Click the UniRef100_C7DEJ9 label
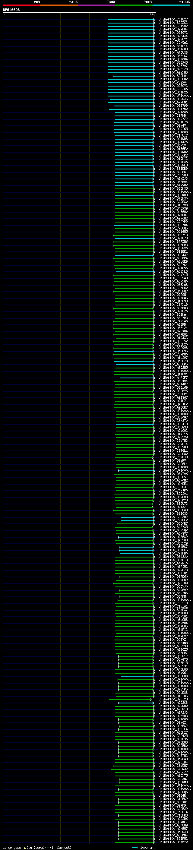Viewport: 193px width, 850px height. coord(173,808)
